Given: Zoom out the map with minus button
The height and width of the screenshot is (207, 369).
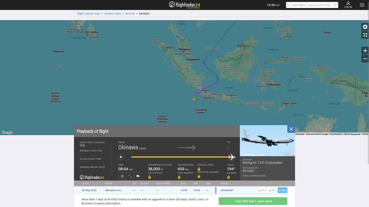Looking at the screenshot, I should coord(365,59).
